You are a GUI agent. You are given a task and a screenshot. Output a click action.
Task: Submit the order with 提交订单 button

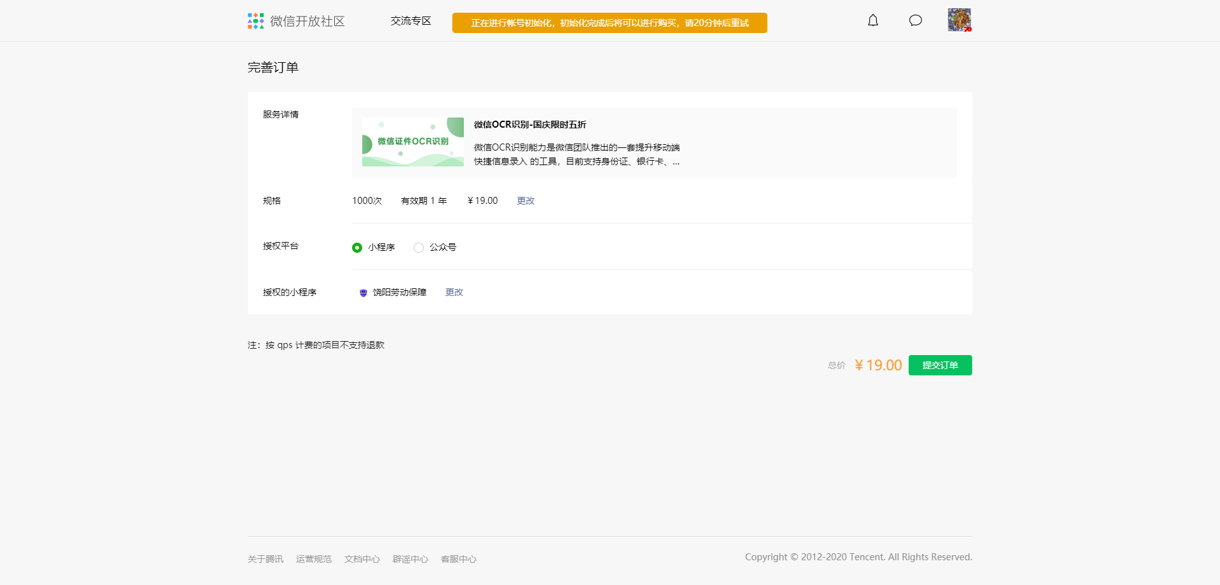tap(940, 365)
